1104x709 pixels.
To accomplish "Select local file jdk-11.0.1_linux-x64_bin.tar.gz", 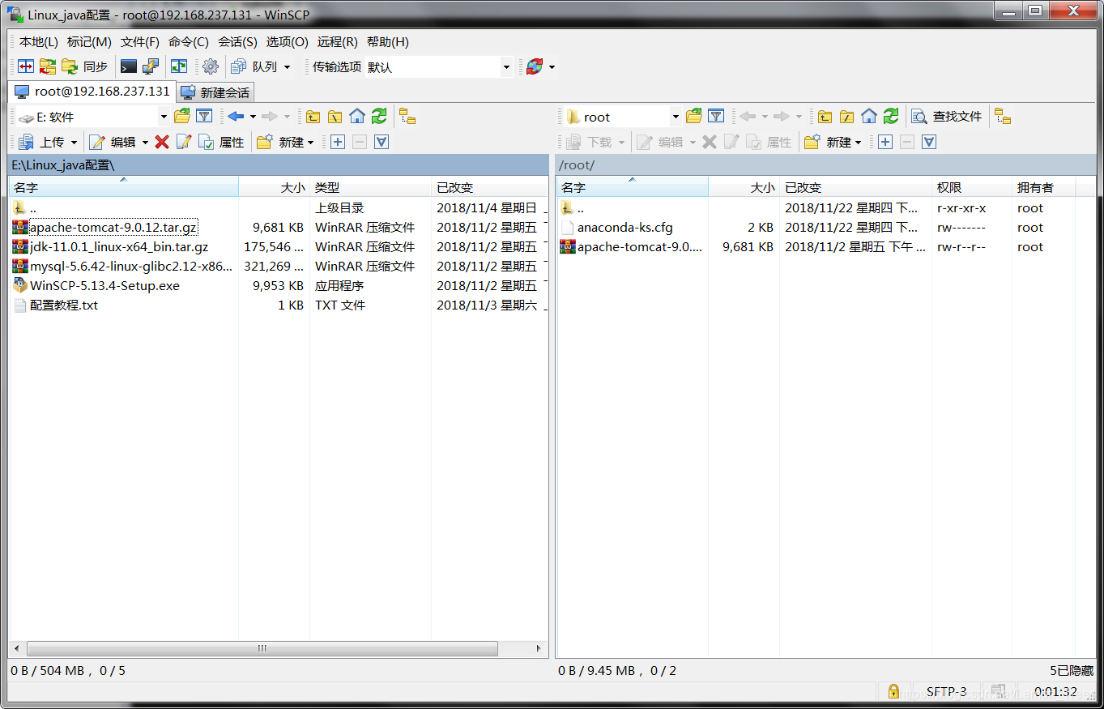I will [x=119, y=247].
